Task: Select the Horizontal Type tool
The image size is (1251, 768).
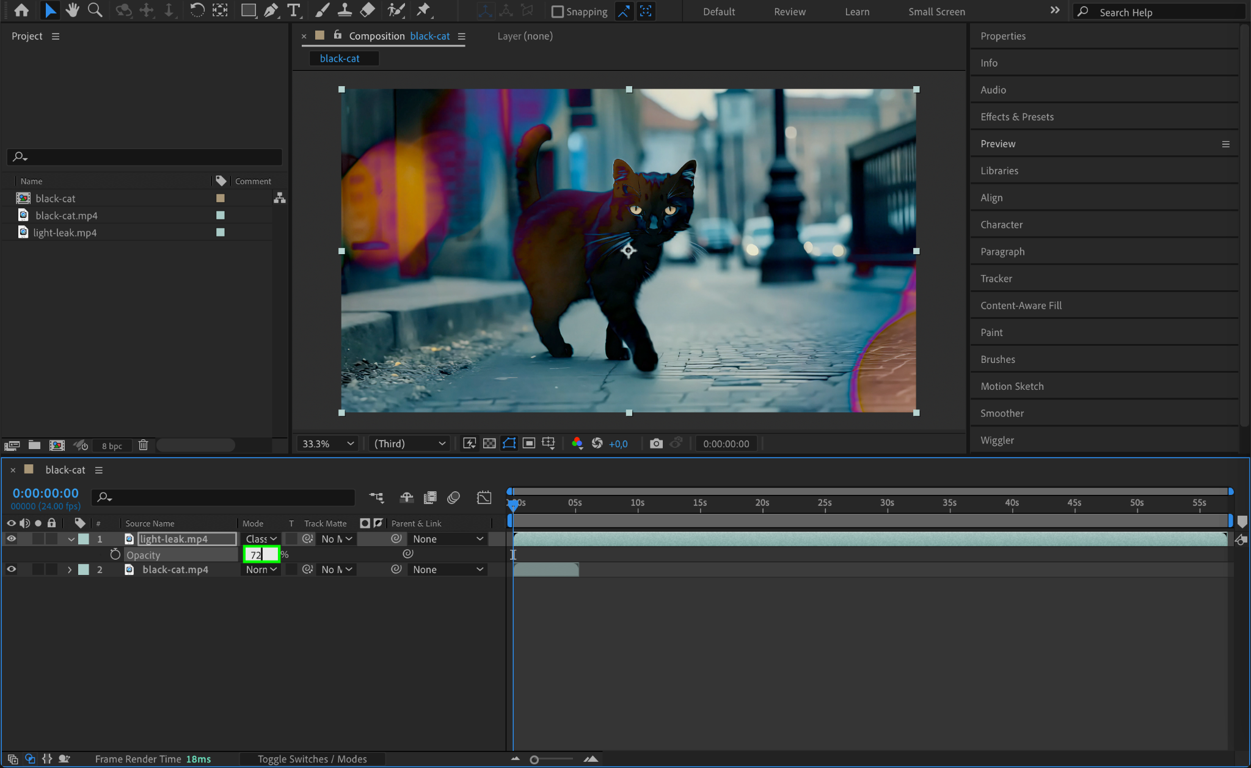Action: click(x=294, y=10)
